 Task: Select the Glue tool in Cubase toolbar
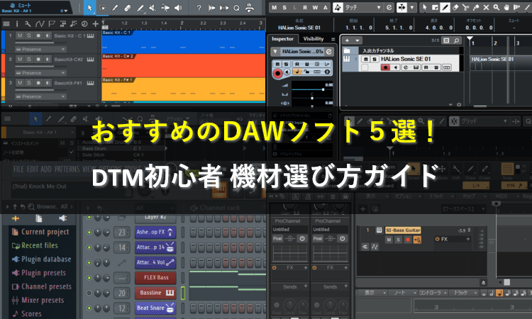(476, 8)
